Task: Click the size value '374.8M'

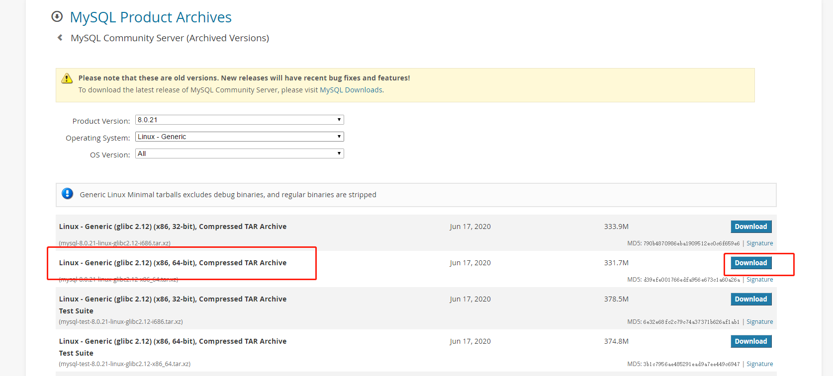Action: [616, 341]
